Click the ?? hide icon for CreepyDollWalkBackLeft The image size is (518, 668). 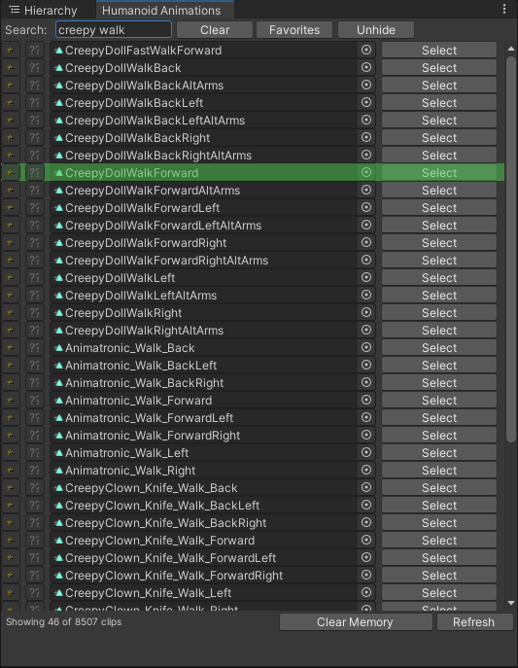[34, 103]
